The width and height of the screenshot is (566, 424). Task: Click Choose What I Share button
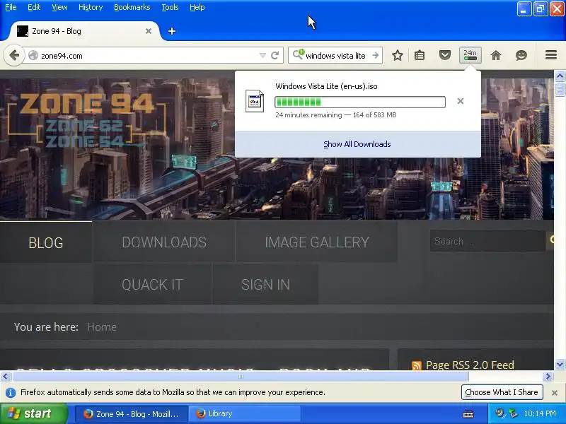502,392
